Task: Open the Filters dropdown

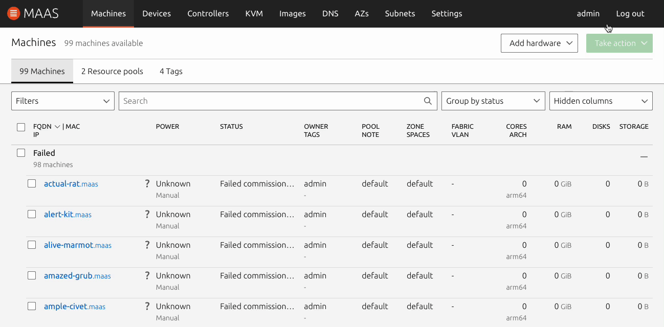Action: (x=63, y=101)
